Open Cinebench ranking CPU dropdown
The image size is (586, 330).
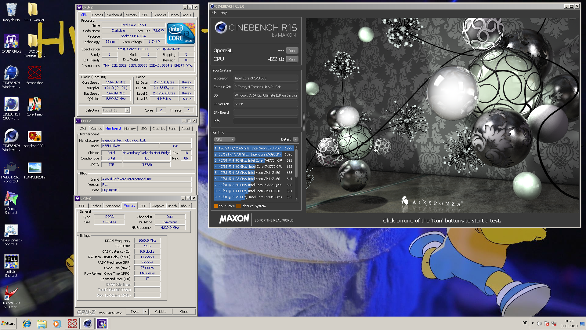click(x=225, y=139)
